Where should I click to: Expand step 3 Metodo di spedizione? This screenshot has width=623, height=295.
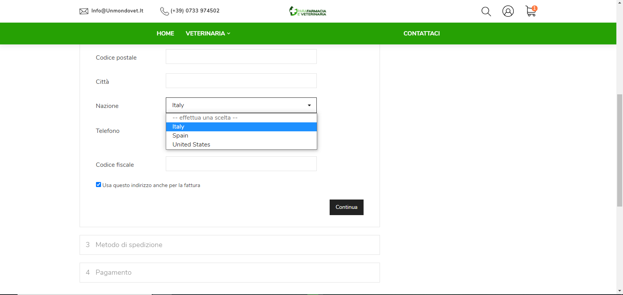pos(230,245)
